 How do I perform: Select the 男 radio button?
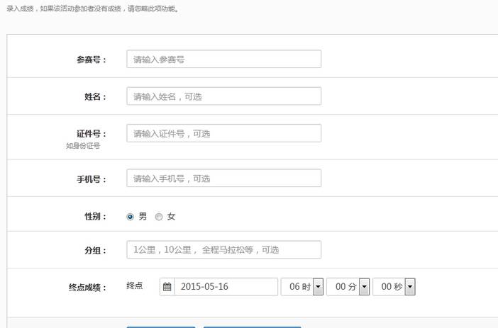[x=131, y=217]
